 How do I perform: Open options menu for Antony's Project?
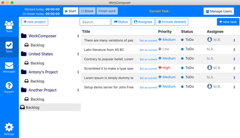pos(78,72)
